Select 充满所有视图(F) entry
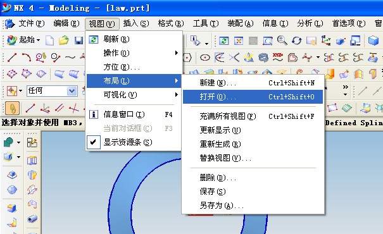 (253, 116)
